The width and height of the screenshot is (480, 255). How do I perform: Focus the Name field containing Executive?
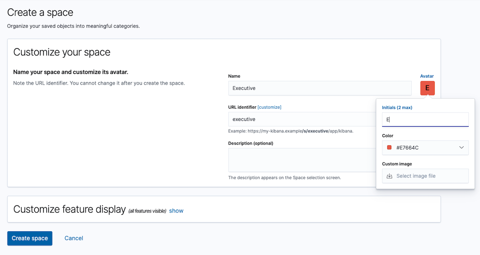click(320, 88)
